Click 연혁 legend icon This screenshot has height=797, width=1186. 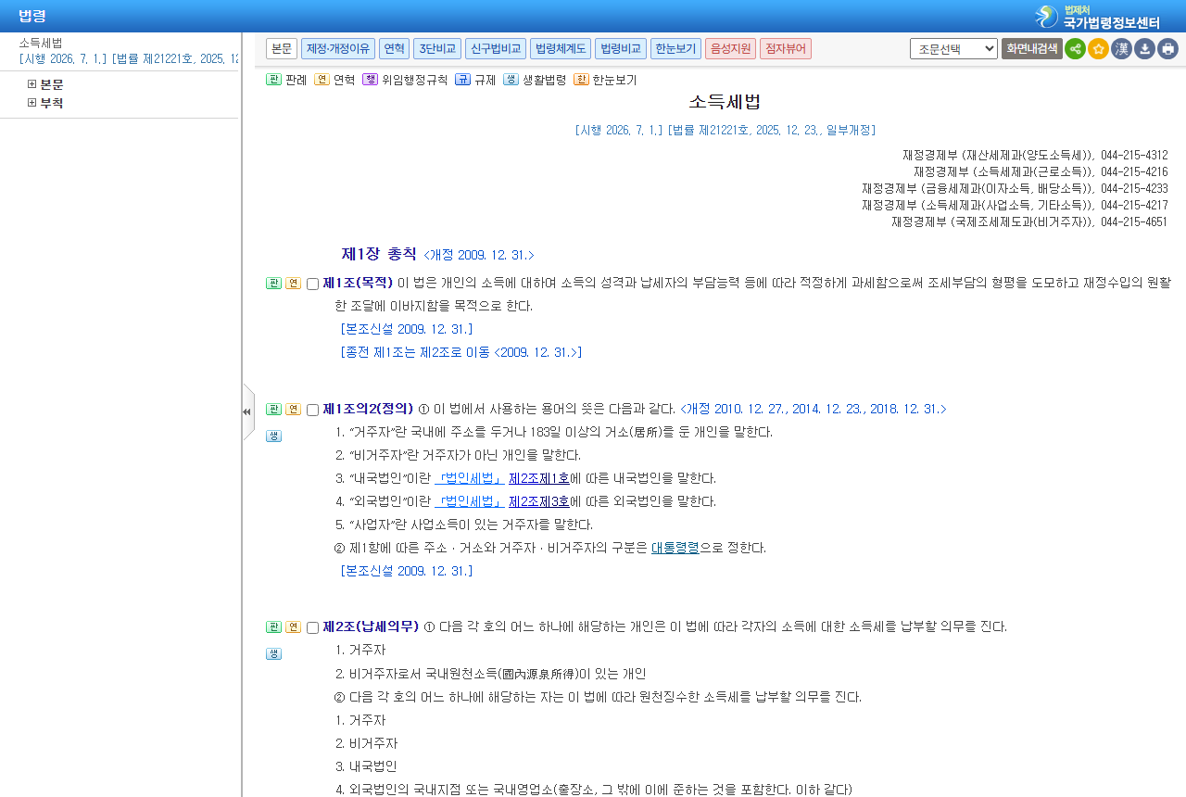coord(322,80)
